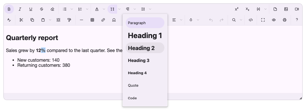Insert an ordered numbered list

pyautogui.click(x=80, y=9)
